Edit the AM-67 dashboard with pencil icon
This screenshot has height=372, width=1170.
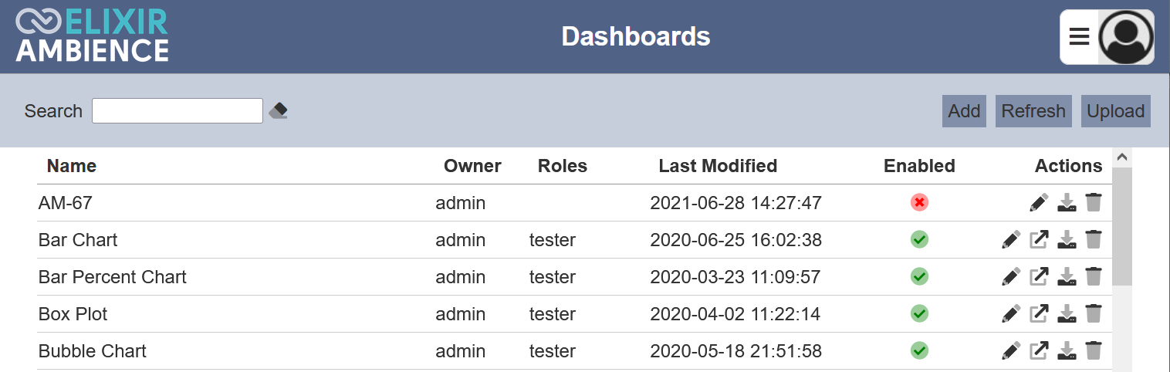[1039, 203]
